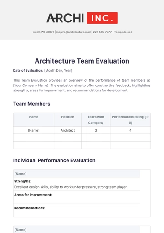Viewport: 164px width, 233px height.
Task: Click the ARCHI INC. logo
Action: [82, 18]
